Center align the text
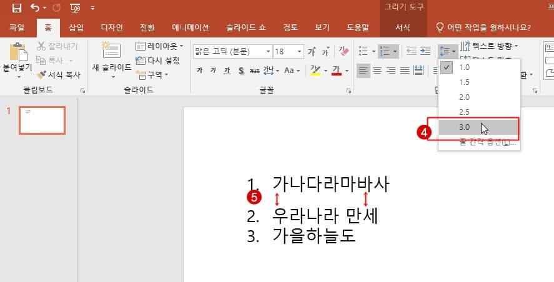Viewport: 554px width, 282px height. coord(377,70)
